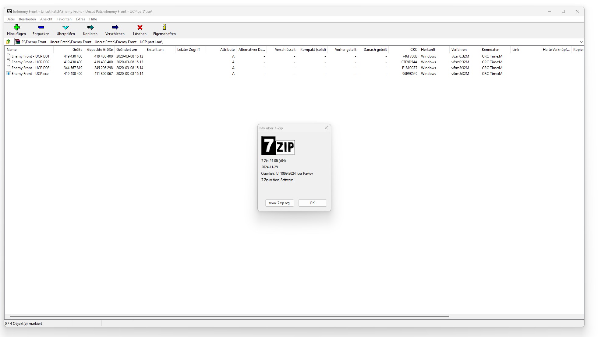Sort by the Gepackte Größe column header
This screenshot has height=337, width=605.
coord(99,50)
